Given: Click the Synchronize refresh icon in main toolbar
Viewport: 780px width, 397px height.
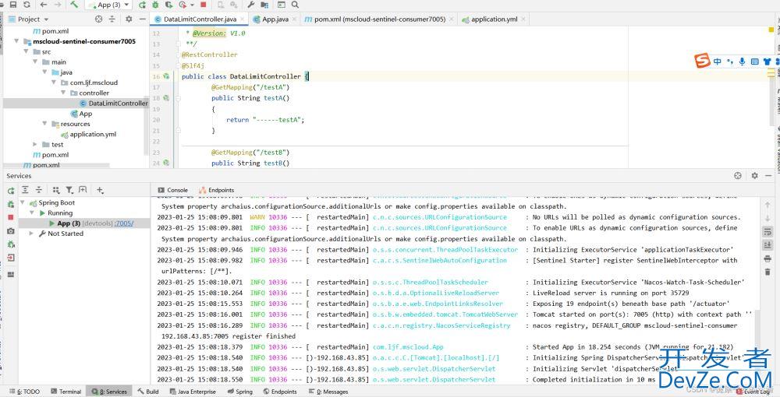Looking at the screenshot, I should click(27, 5).
